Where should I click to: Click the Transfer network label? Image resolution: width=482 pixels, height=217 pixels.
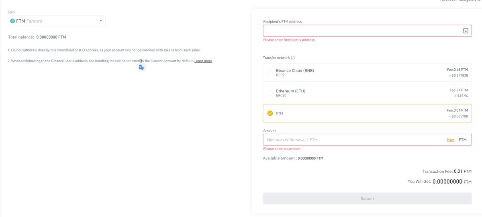pos(276,58)
